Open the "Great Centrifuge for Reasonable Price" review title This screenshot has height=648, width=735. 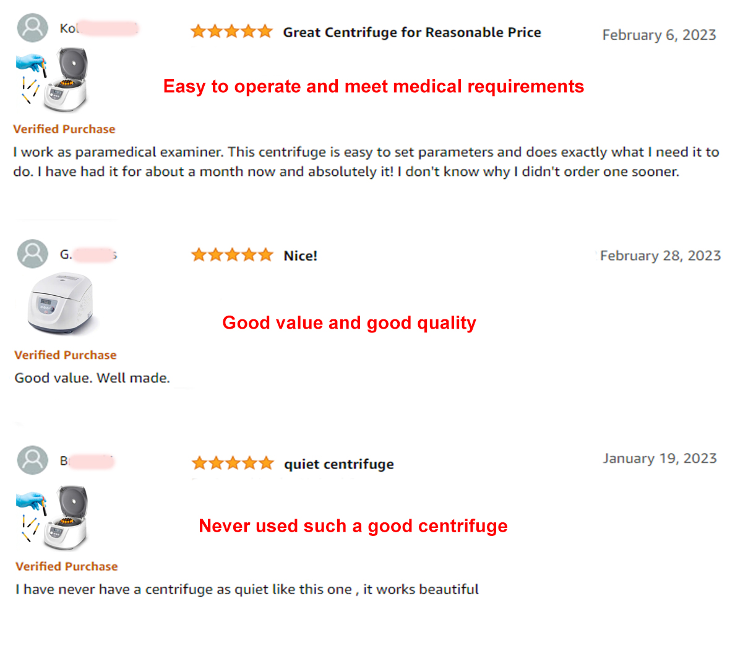pos(412,32)
